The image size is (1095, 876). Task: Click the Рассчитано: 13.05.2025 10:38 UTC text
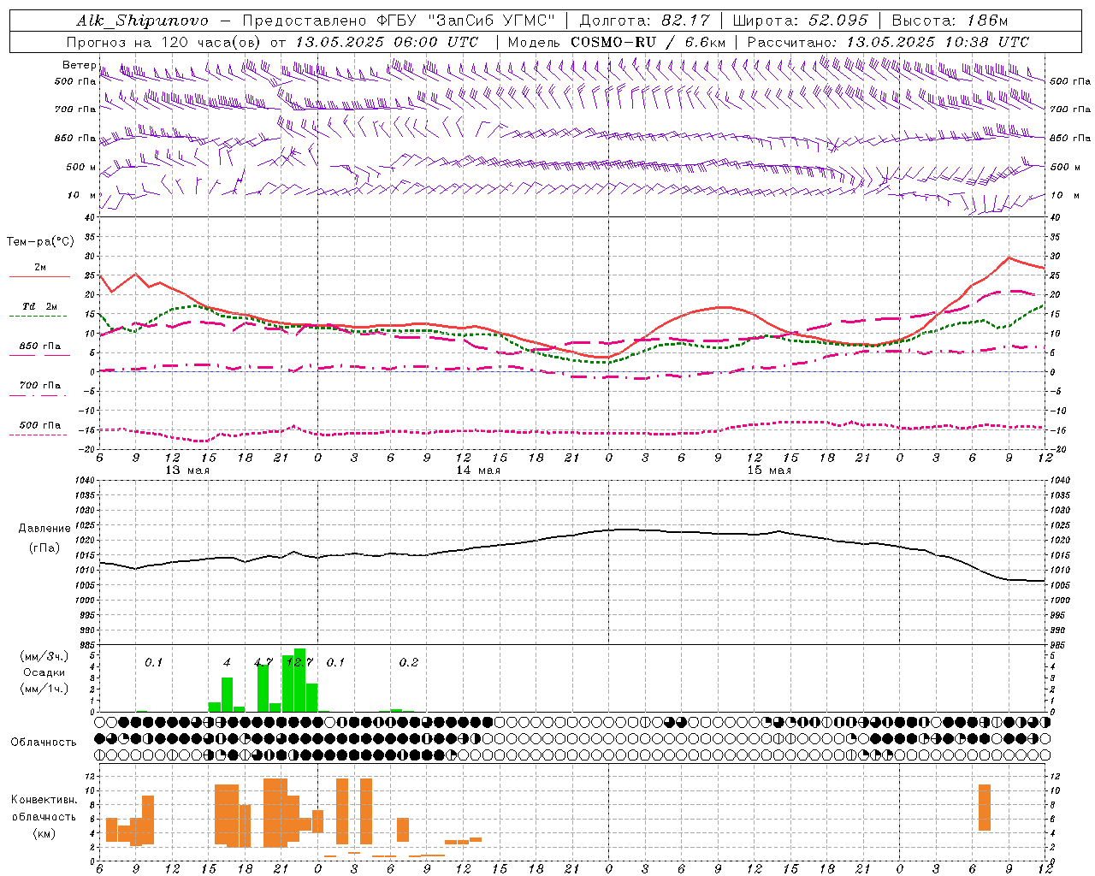[x=888, y=42]
